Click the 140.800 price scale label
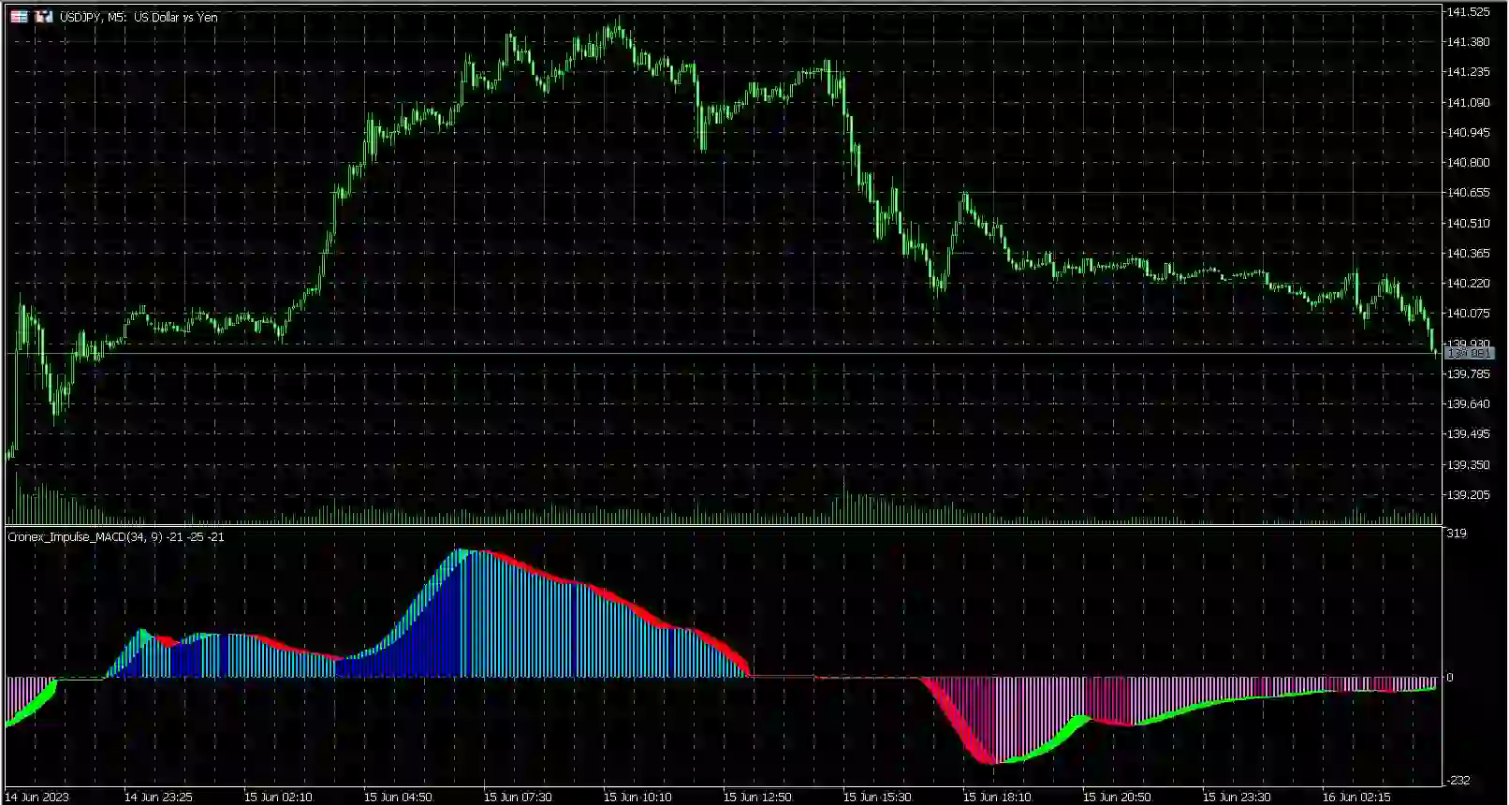The height and width of the screenshot is (805, 1509). (1468, 163)
